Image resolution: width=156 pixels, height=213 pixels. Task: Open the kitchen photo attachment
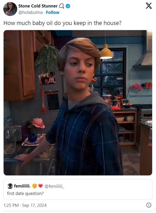click(x=78, y=103)
